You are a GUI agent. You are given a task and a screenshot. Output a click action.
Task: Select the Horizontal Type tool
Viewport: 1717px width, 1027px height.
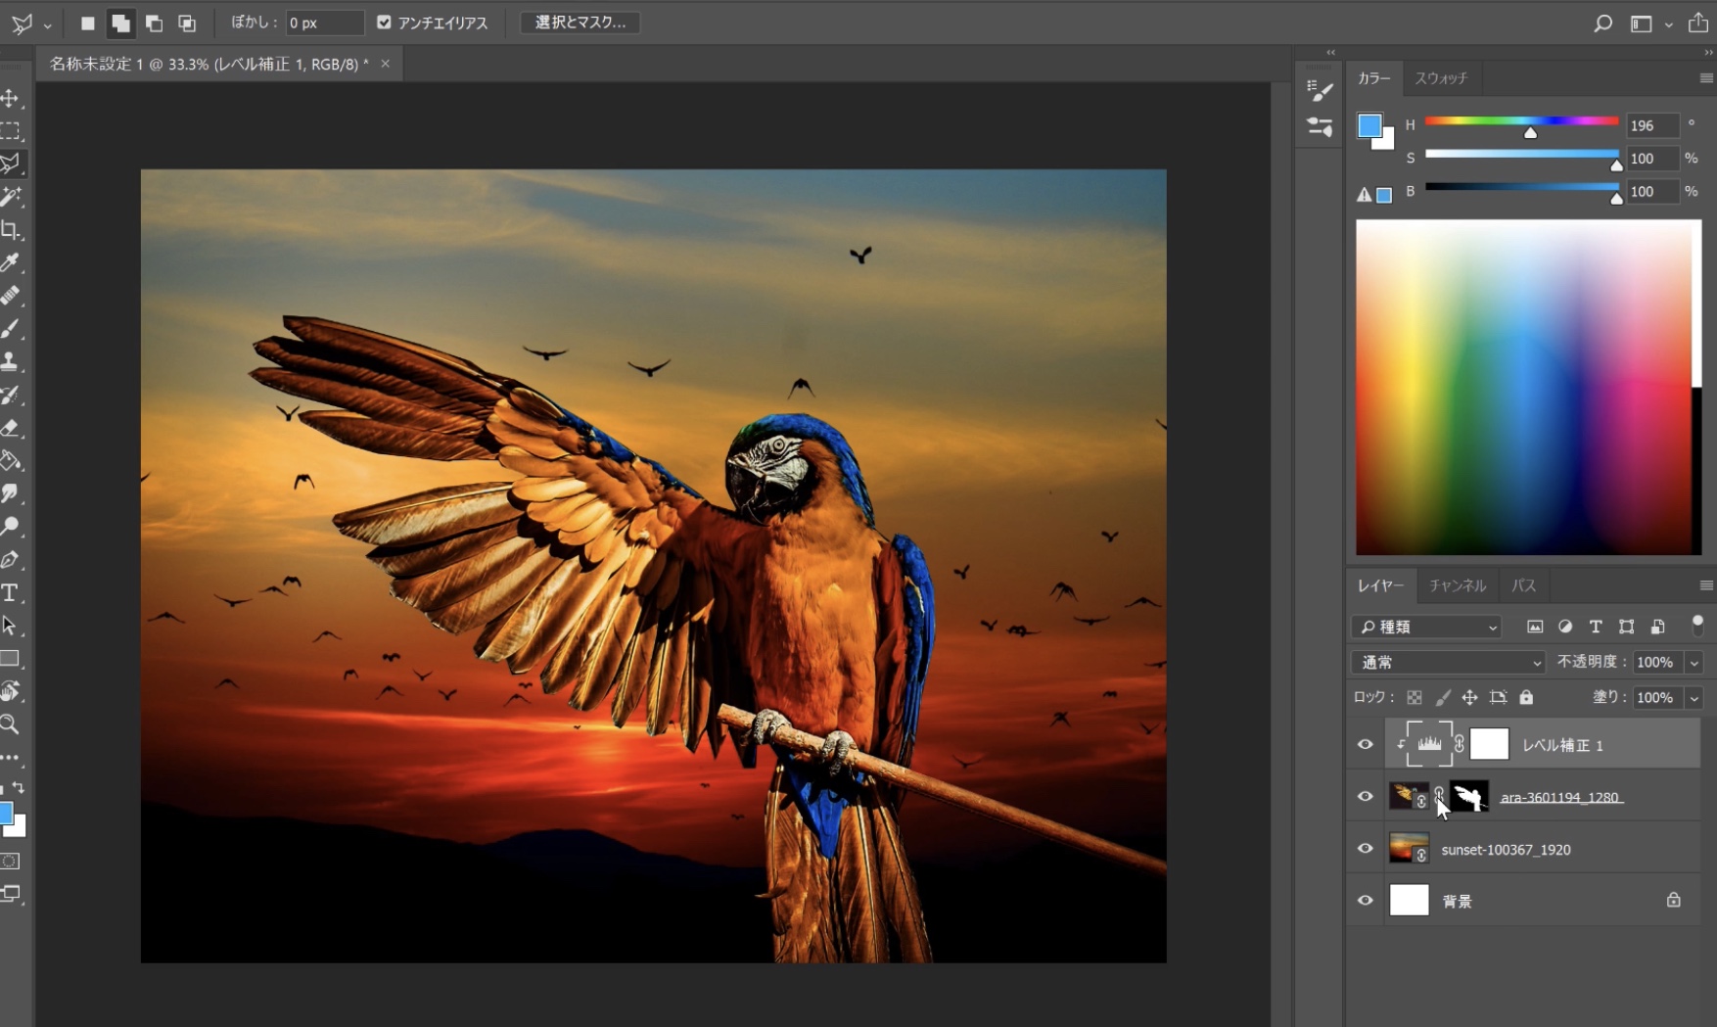(11, 592)
